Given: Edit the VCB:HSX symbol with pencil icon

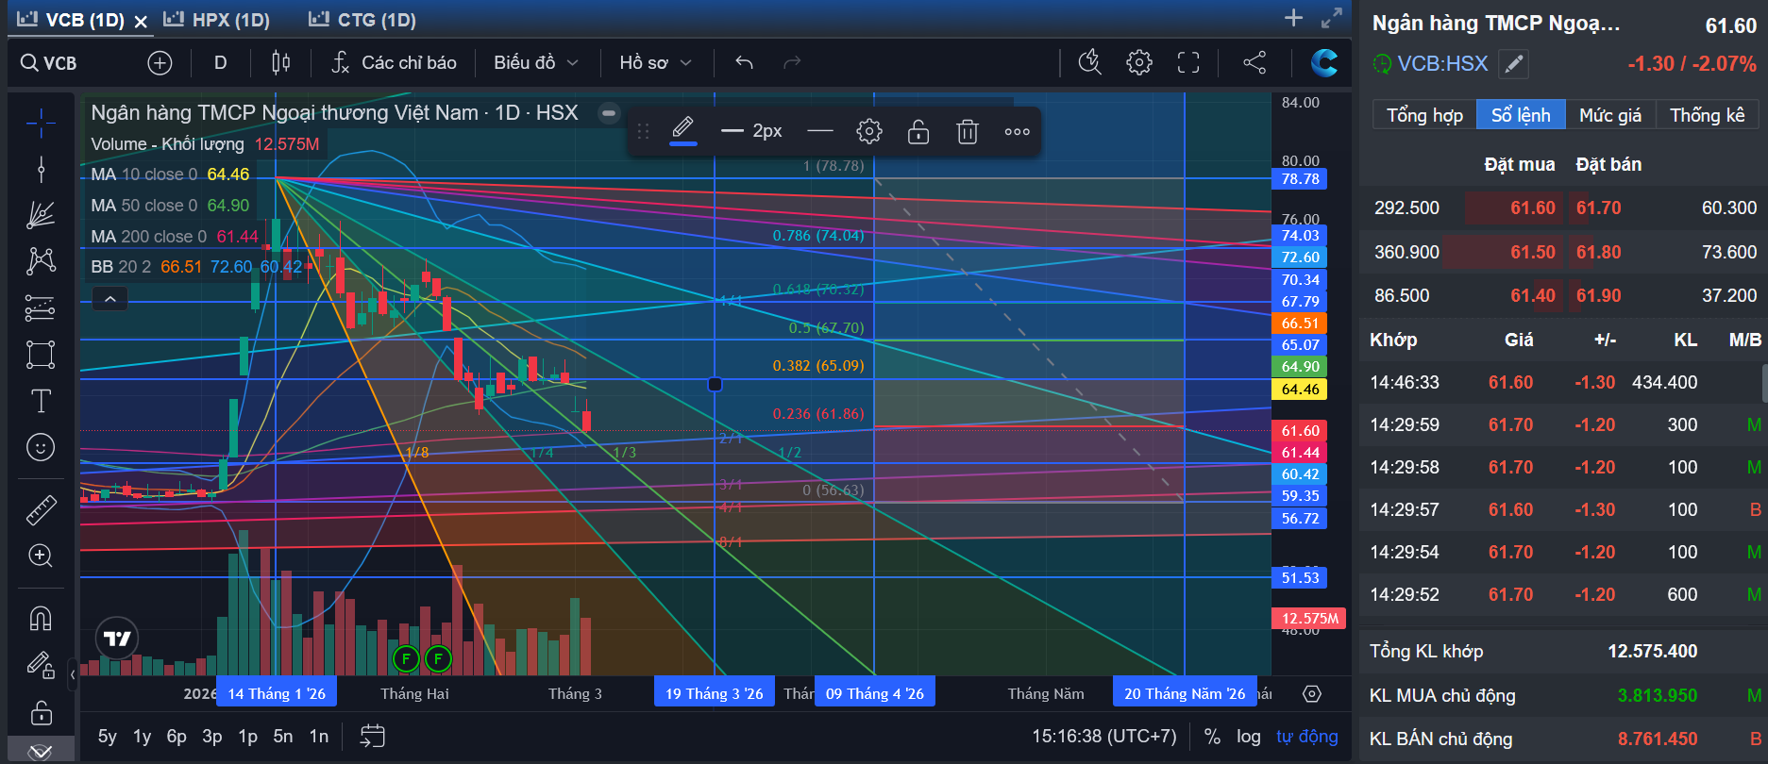Looking at the screenshot, I should pos(1513,63).
